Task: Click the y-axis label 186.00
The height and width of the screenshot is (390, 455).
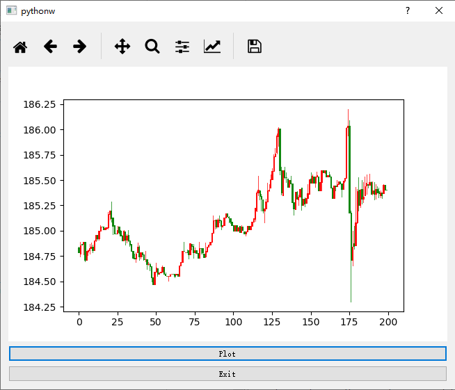Action: pos(40,130)
